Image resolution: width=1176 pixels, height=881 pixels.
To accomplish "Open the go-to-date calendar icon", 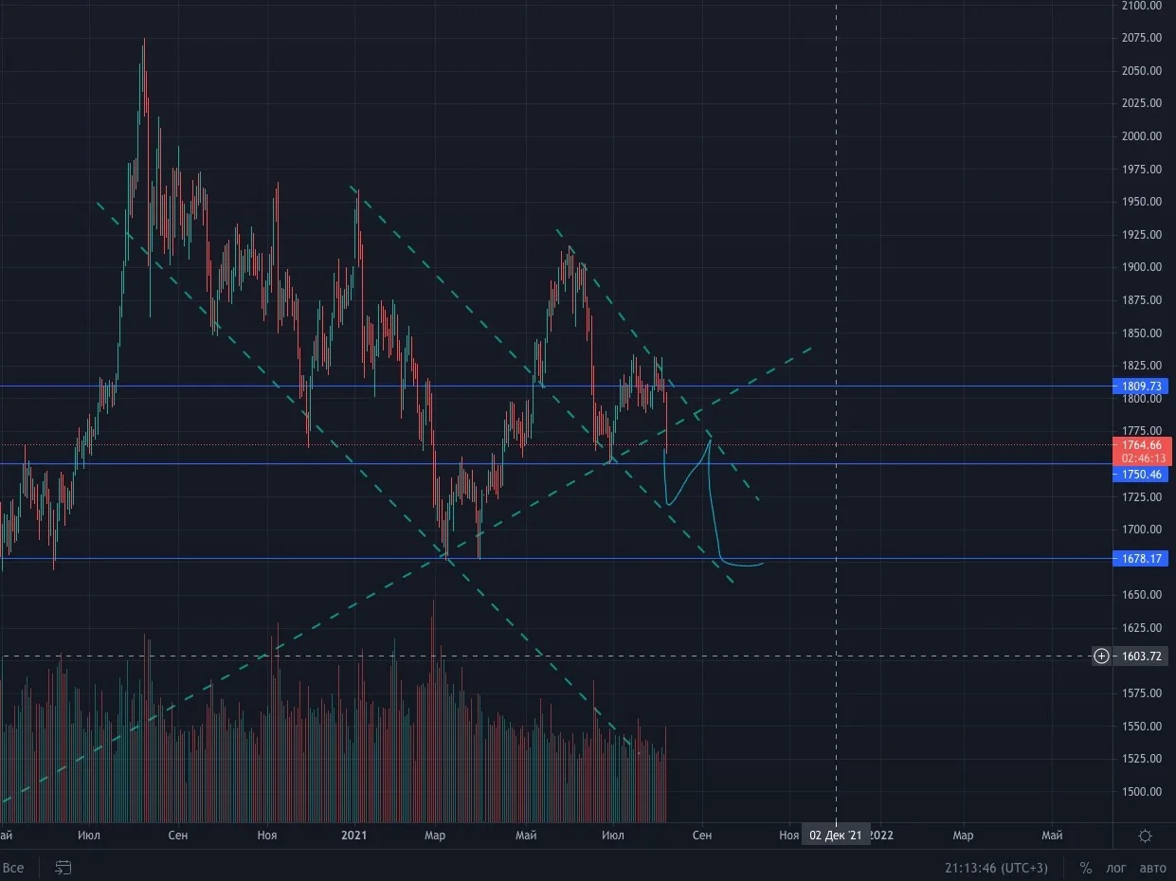I will pos(63,867).
